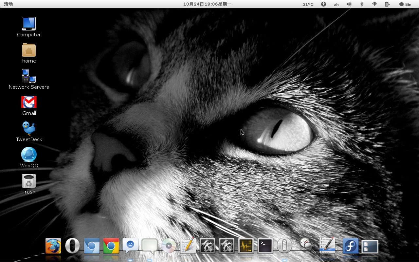Open the gear icon next to the text editor
The height and width of the screenshot is (262, 419).
(x=208, y=246)
